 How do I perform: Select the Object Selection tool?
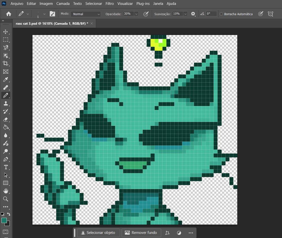[x=6, y=55]
